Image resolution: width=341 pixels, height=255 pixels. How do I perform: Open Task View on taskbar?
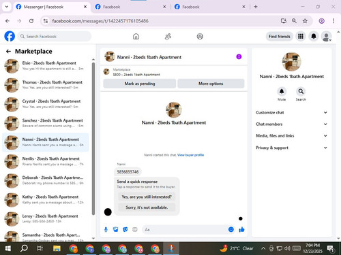click(40, 248)
